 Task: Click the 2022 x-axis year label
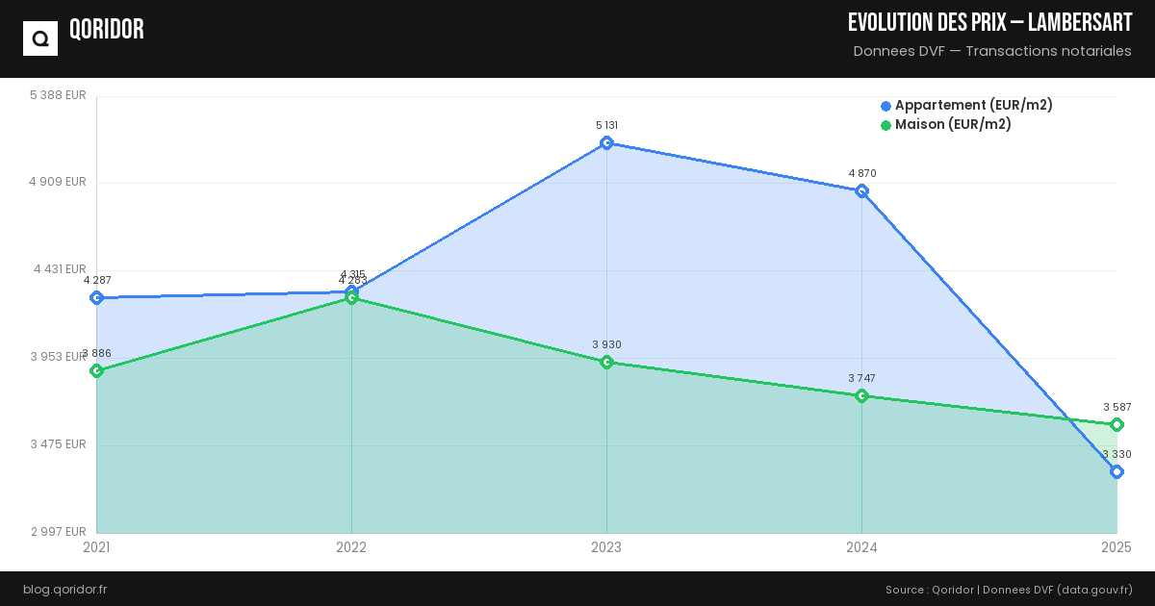pos(351,547)
